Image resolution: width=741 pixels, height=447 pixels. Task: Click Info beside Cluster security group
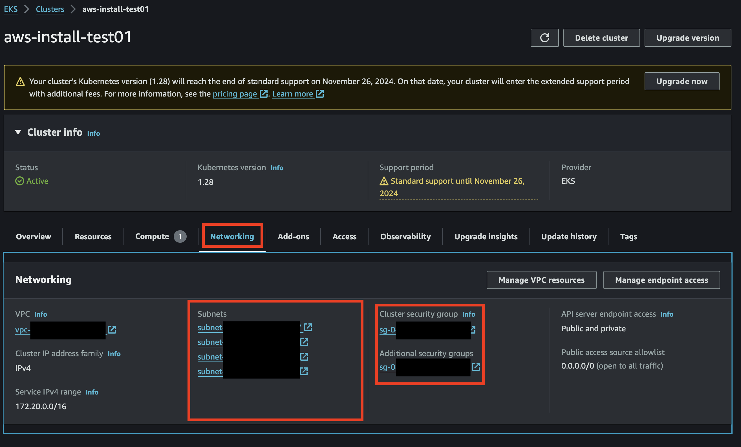point(469,314)
